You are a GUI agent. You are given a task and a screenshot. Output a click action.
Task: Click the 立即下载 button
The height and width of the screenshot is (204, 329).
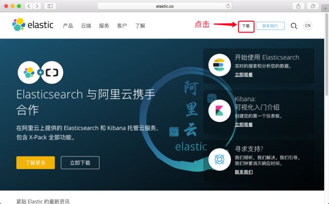[80, 163]
